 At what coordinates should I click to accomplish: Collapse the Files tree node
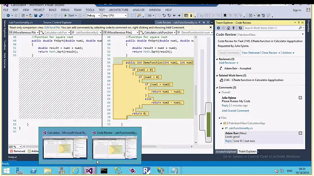219,118
